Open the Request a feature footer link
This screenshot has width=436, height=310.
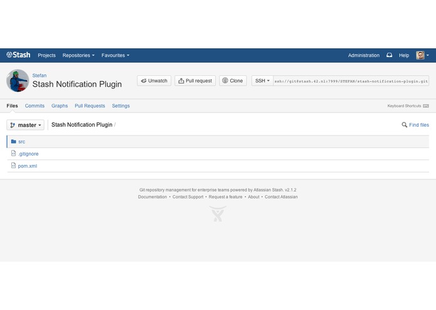[x=225, y=197]
